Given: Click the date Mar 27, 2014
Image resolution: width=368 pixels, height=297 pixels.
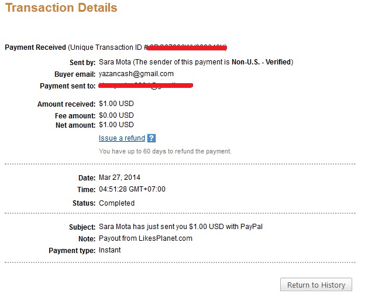Looking at the screenshot, I should pos(120,177).
